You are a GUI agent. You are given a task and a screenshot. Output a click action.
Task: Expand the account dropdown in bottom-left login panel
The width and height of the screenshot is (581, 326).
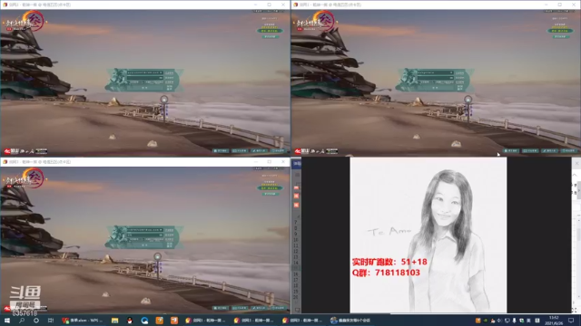[x=161, y=229]
